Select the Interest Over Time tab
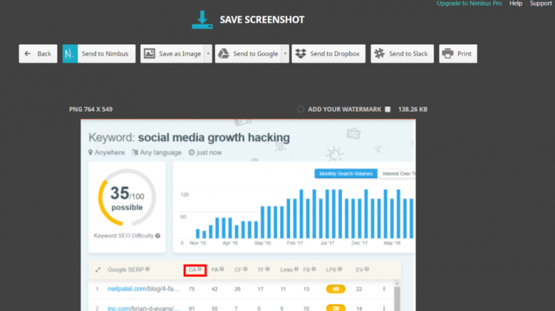The height and width of the screenshot is (311, 555). (397, 174)
